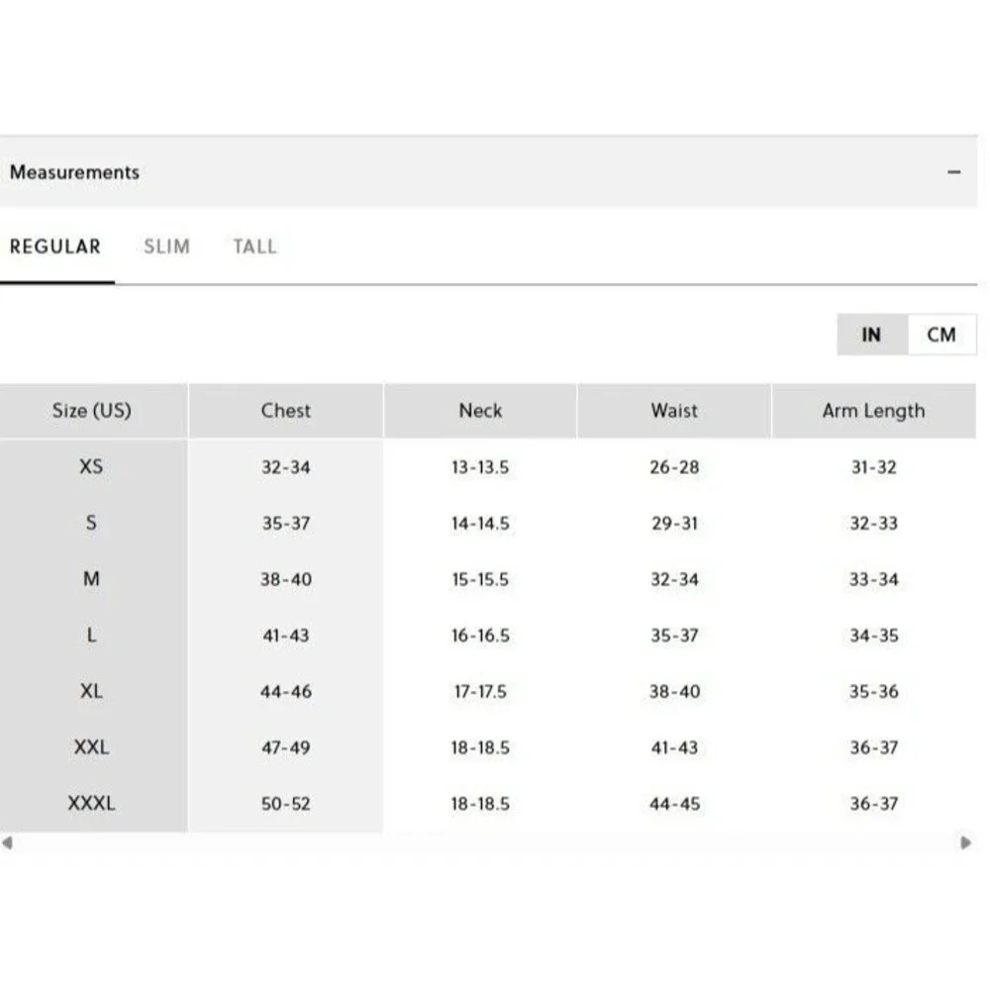Click the Measurements section header
The image size is (990, 990).
tap(489, 171)
